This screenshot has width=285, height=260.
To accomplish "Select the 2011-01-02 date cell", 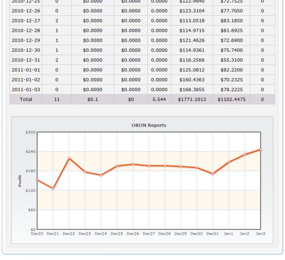I will point(26,80).
